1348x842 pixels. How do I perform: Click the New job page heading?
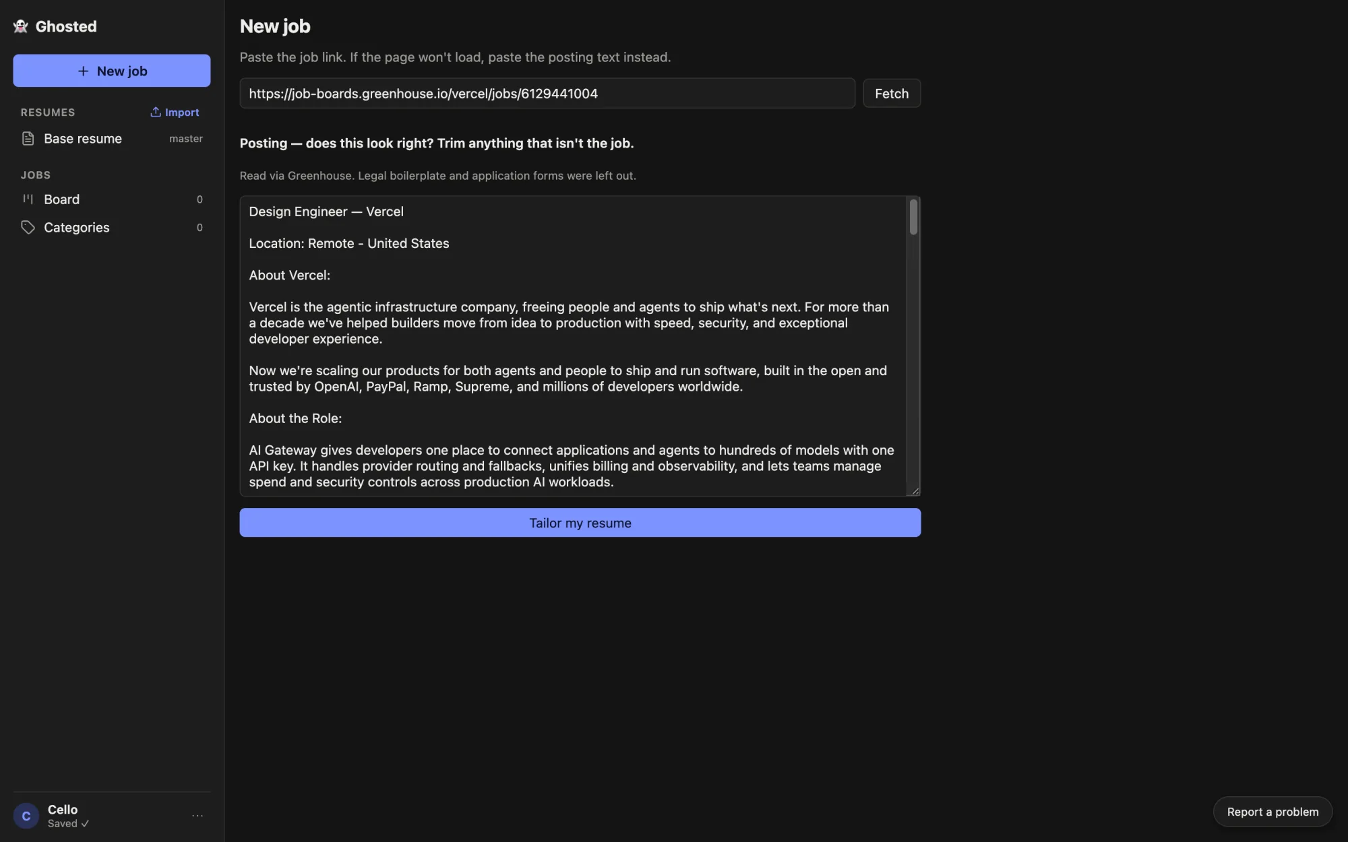click(275, 26)
